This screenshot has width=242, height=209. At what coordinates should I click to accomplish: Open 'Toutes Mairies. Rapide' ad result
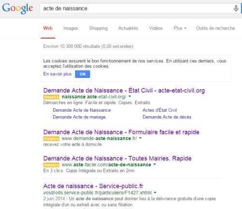(x=117, y=158)
